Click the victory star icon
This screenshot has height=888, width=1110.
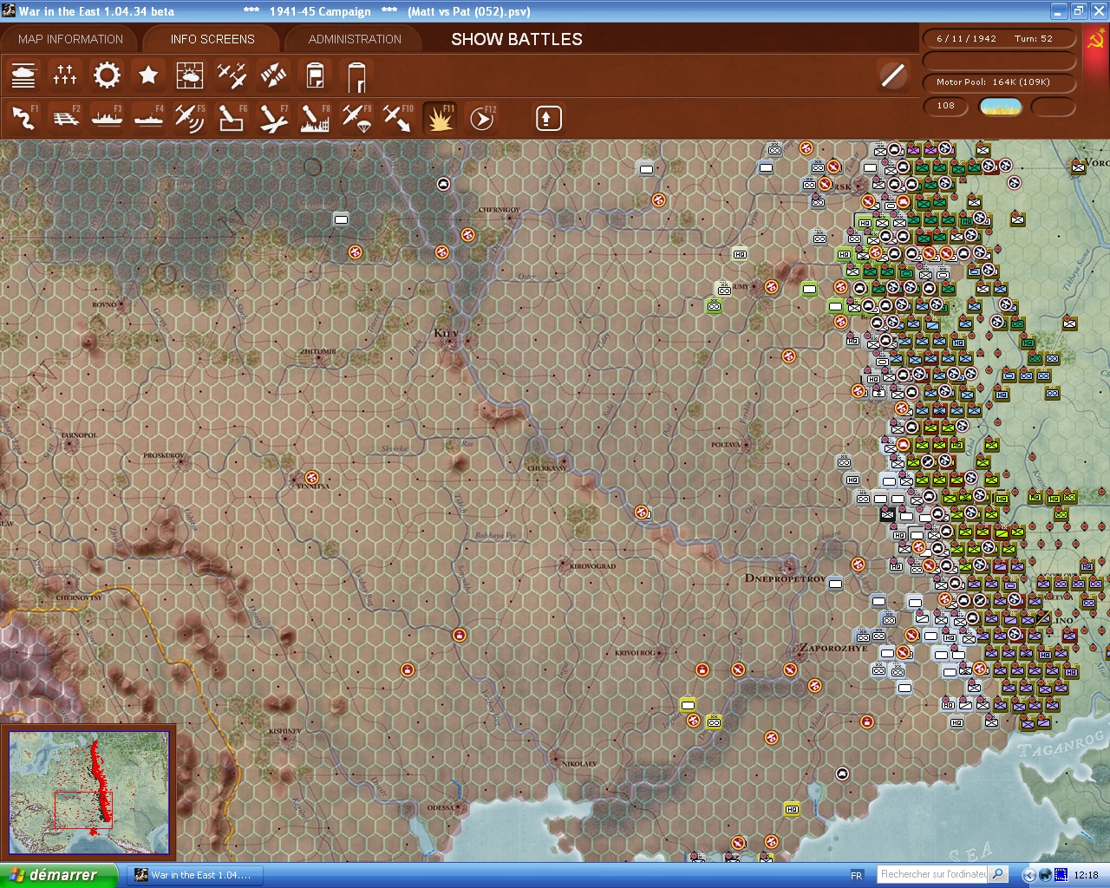click(x=148, y=75)
